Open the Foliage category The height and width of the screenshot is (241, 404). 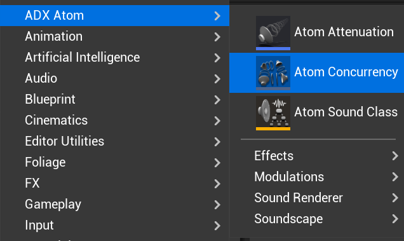coord(114,163)
